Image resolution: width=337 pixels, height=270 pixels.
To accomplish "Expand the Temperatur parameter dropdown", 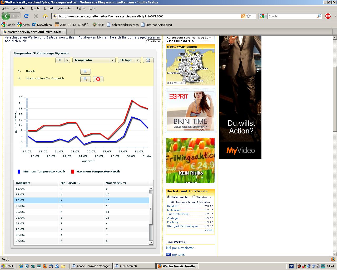I will tap(94, 60).
